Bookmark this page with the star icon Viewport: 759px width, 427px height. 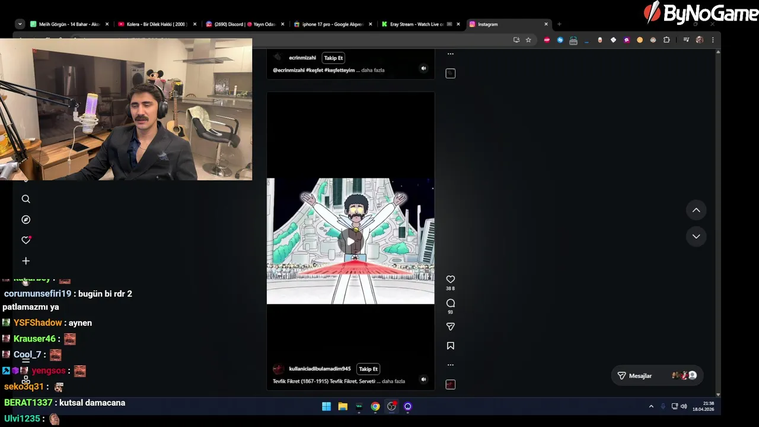528,40
